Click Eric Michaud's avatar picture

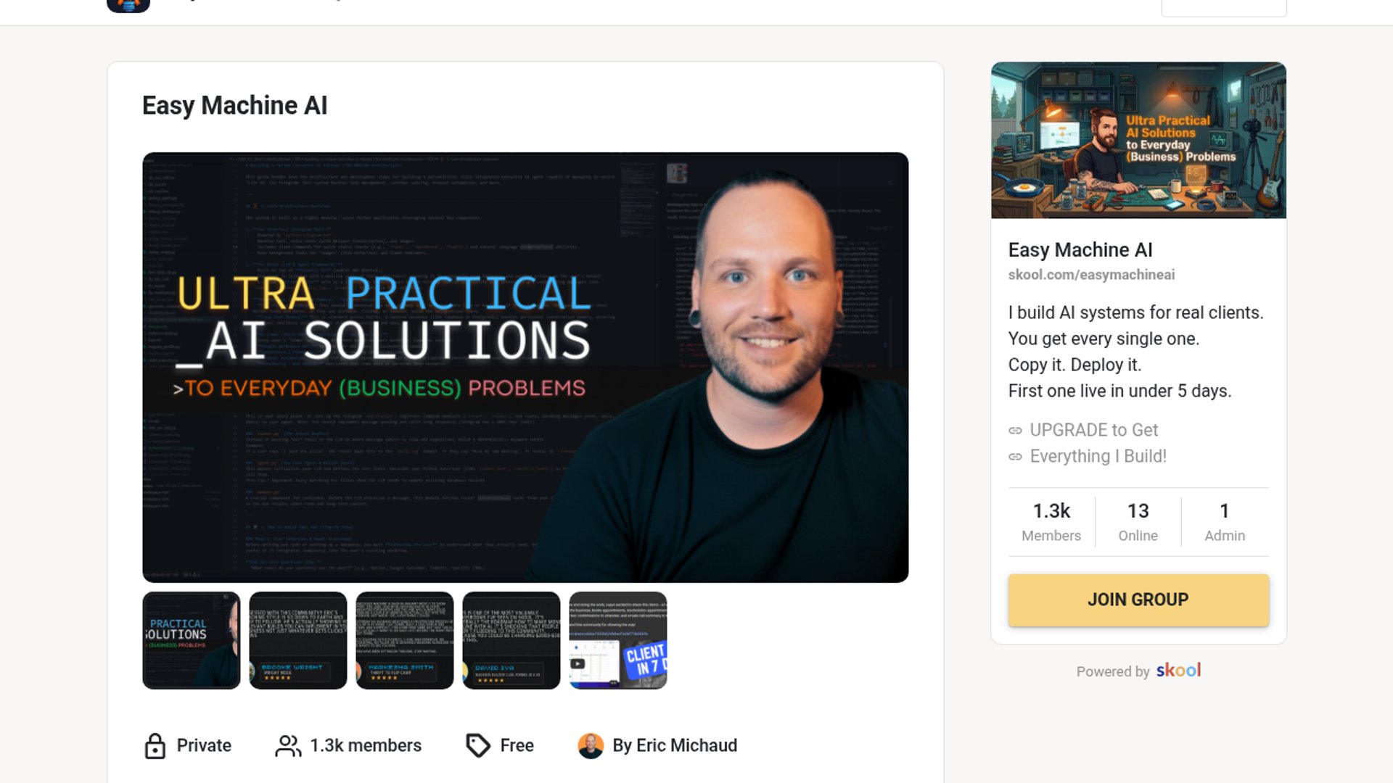[591, 745]
